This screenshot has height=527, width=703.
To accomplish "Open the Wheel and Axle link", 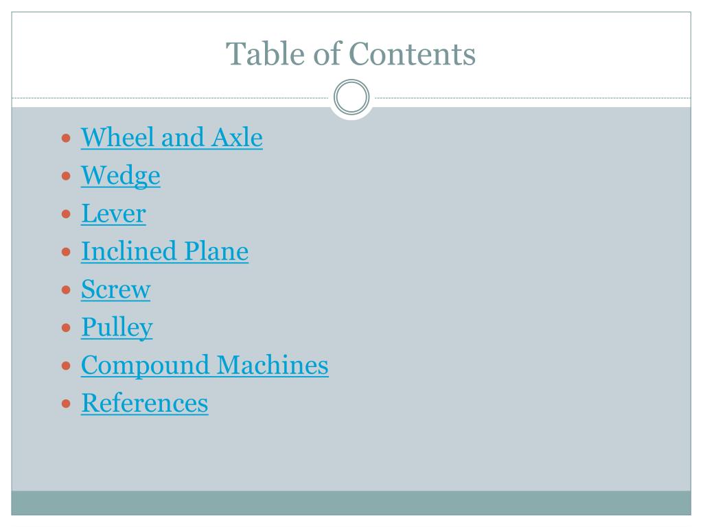I will [x=172, y=137].
